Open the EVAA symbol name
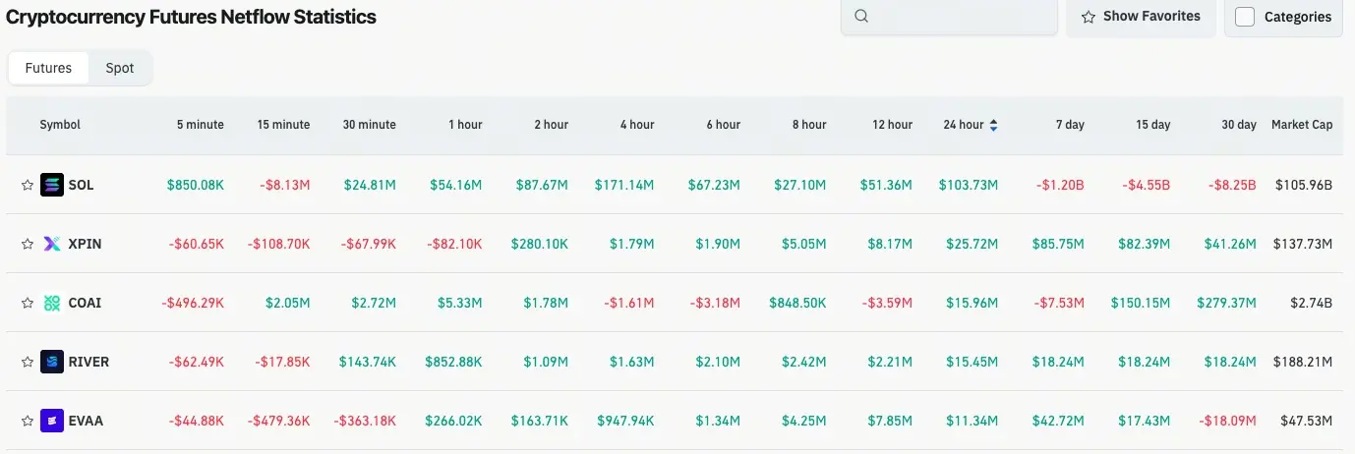 (x=86, y=421)
